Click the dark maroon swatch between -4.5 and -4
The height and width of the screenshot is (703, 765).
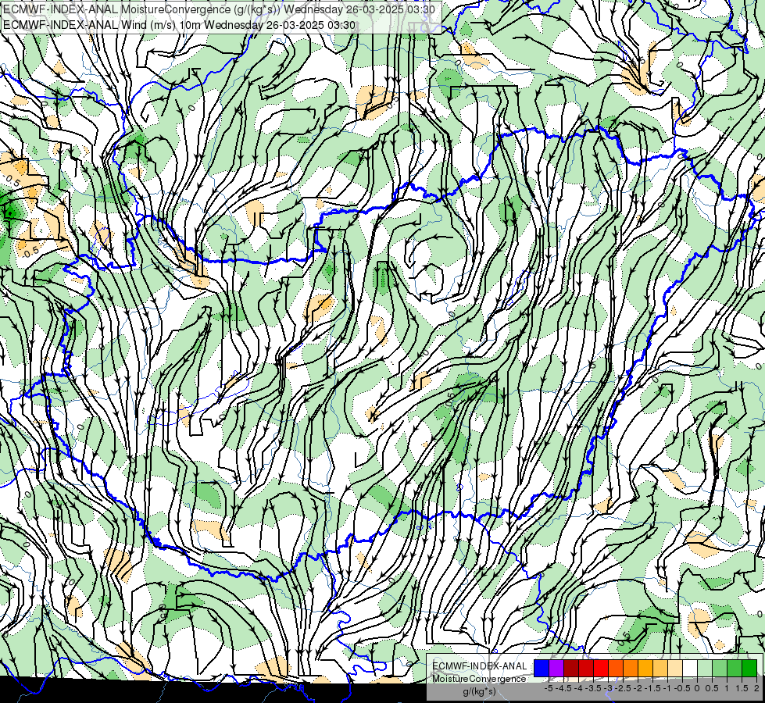click(571, 668)
